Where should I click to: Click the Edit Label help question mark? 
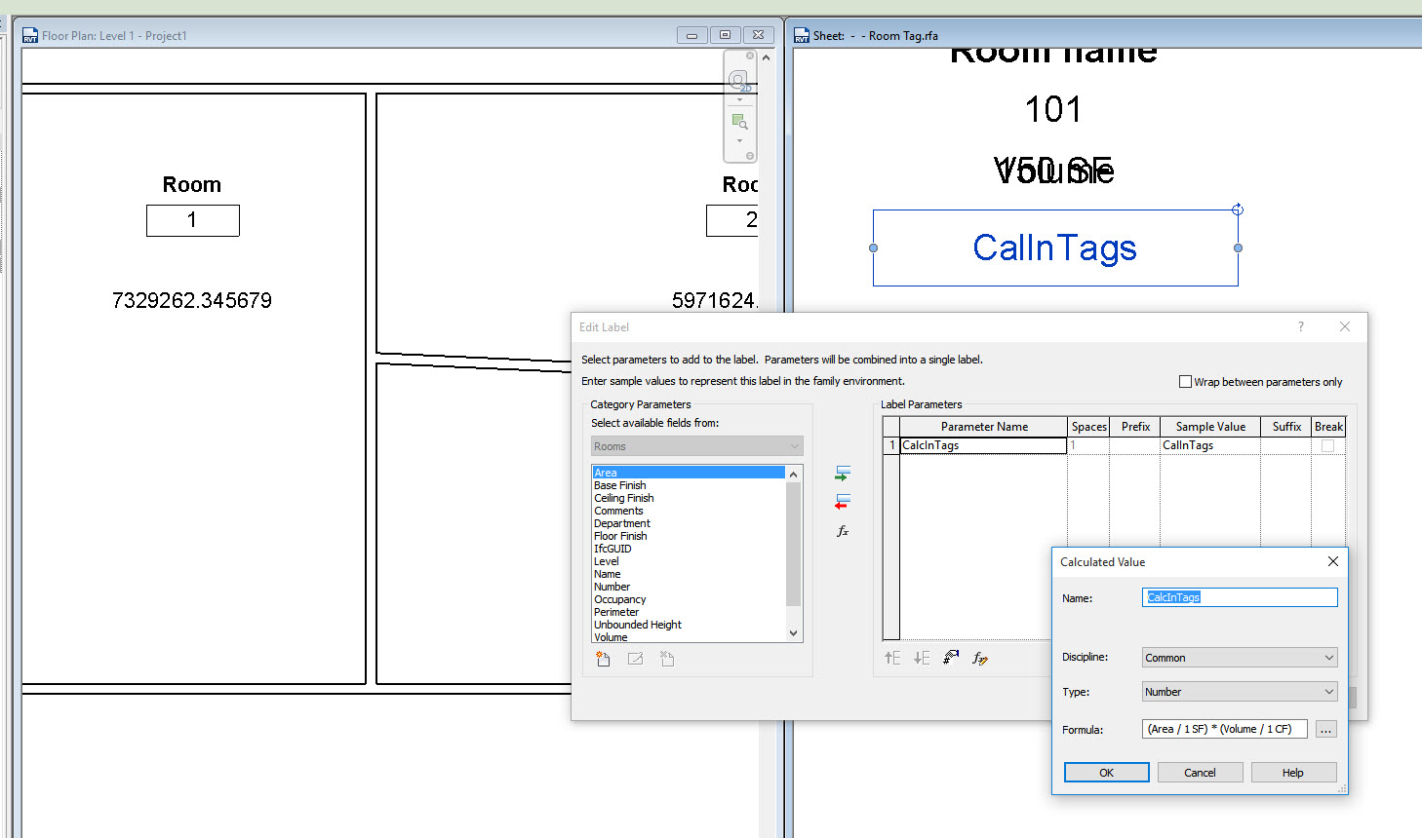pyautogui.click(x=1300, y=327)
